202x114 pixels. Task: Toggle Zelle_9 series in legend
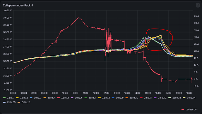118,98
